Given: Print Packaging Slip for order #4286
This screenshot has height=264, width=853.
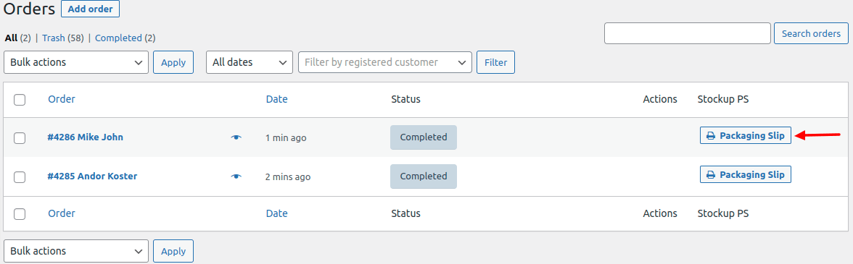Looking at the screenshot, I should [746, 135].
